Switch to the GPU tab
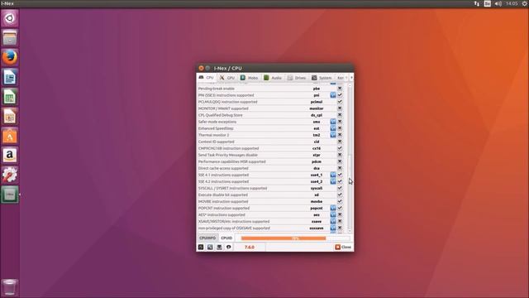The image size is (529, 298). click(227, 78)
